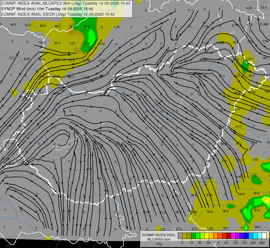
Task: Click the map value 65.1
Action: coord(226,228)
